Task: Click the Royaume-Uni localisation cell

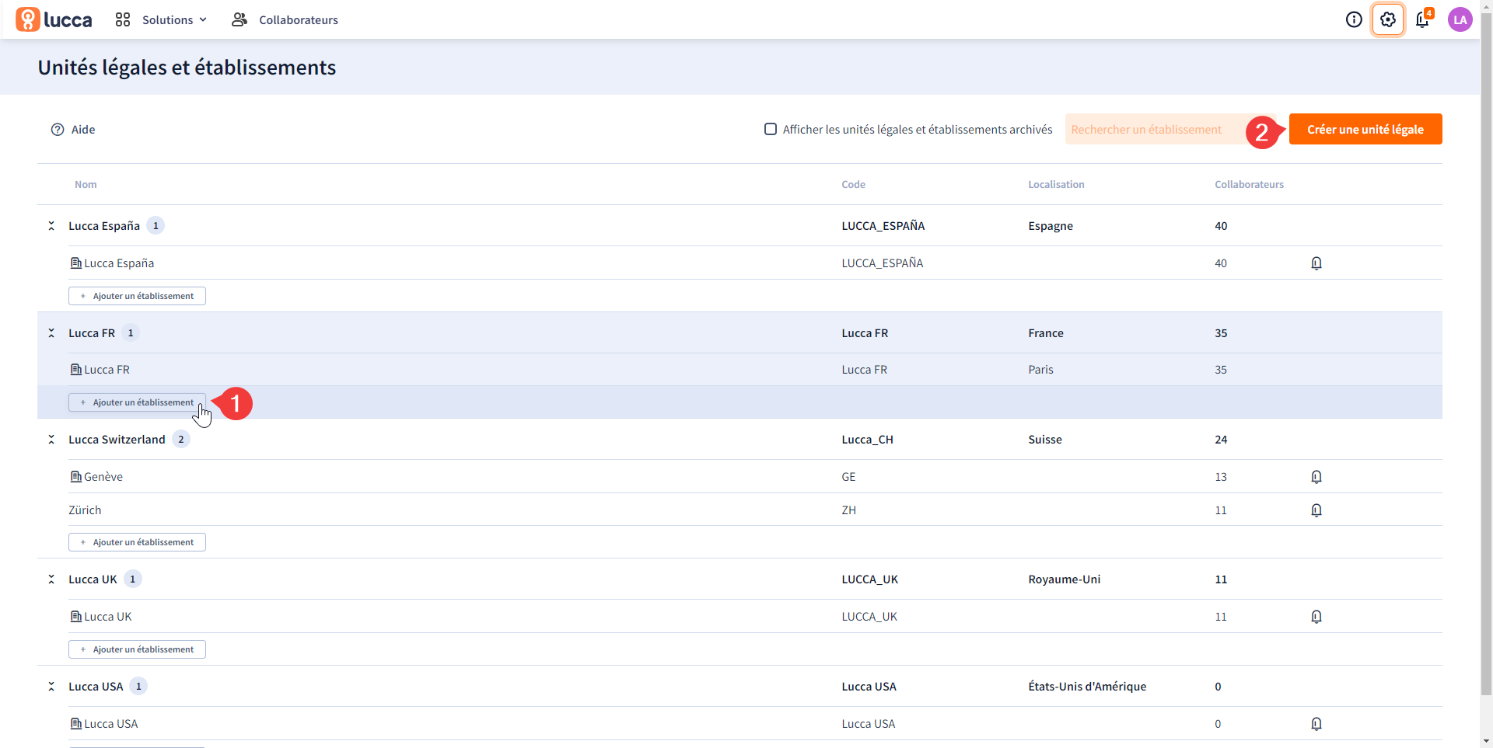Action: 1064,579
